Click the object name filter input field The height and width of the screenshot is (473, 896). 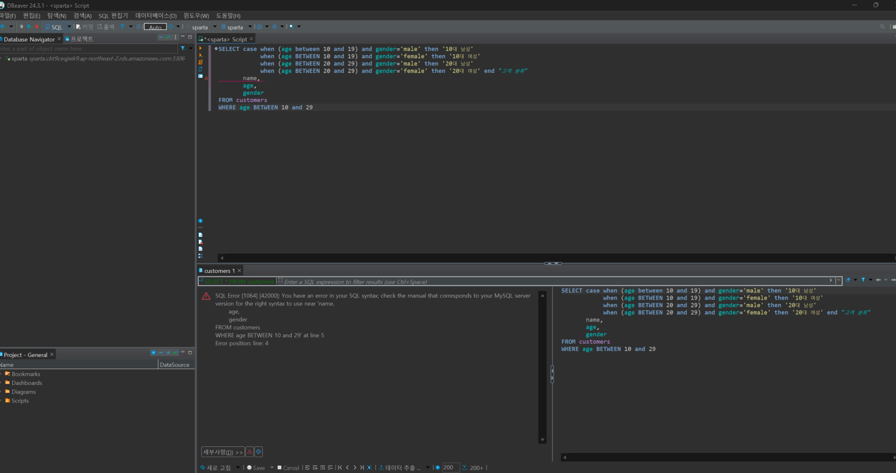click(89, 49)
